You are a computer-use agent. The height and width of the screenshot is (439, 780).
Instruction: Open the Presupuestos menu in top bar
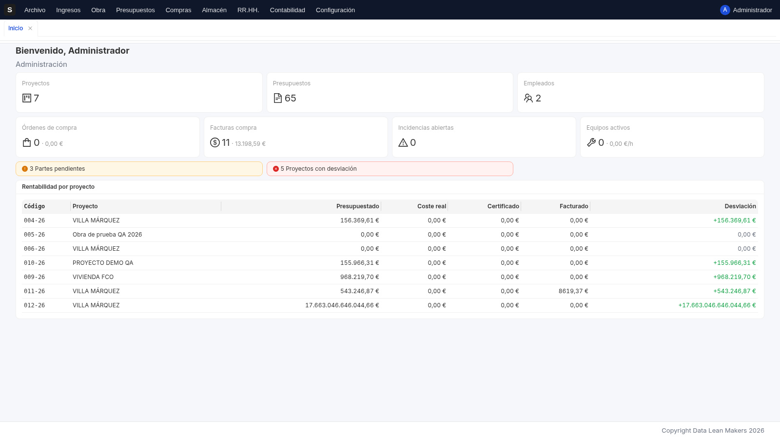point(136,10)
